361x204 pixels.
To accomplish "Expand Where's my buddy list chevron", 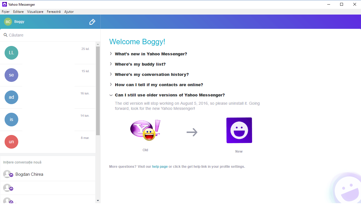I will tap(111, 64).
